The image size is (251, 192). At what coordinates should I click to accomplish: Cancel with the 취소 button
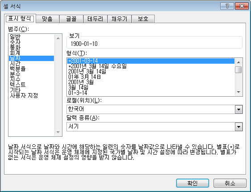(230, 183)
